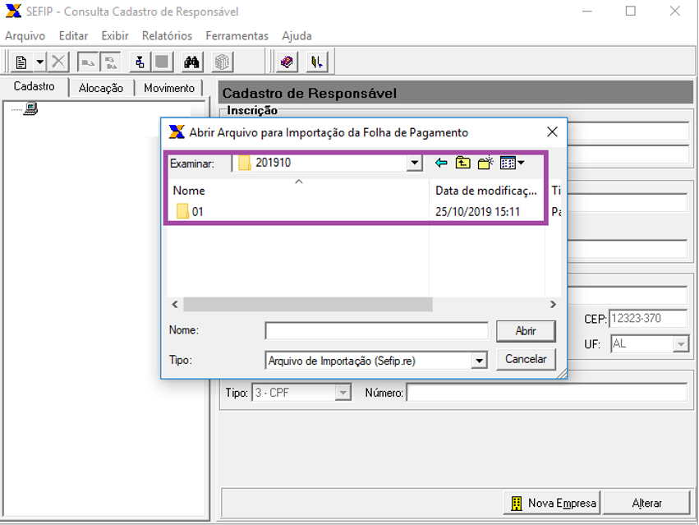699x525 pixels.
Task: Click the binoculars search icon
Action: coord(191,62)
